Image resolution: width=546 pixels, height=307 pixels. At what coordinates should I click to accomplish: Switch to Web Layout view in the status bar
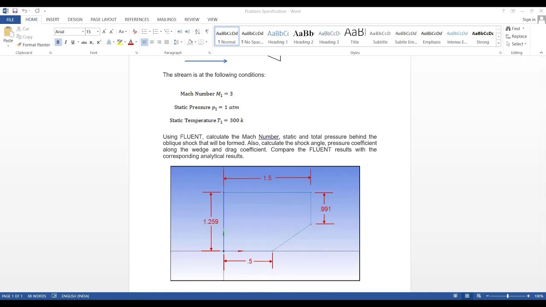click(479, 296)
